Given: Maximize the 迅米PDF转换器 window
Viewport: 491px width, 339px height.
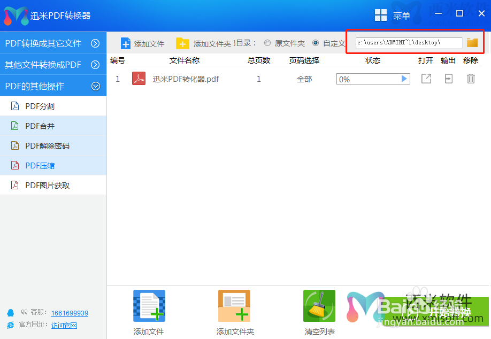Looking at the screenshot, I should click(x=459, y=13).
